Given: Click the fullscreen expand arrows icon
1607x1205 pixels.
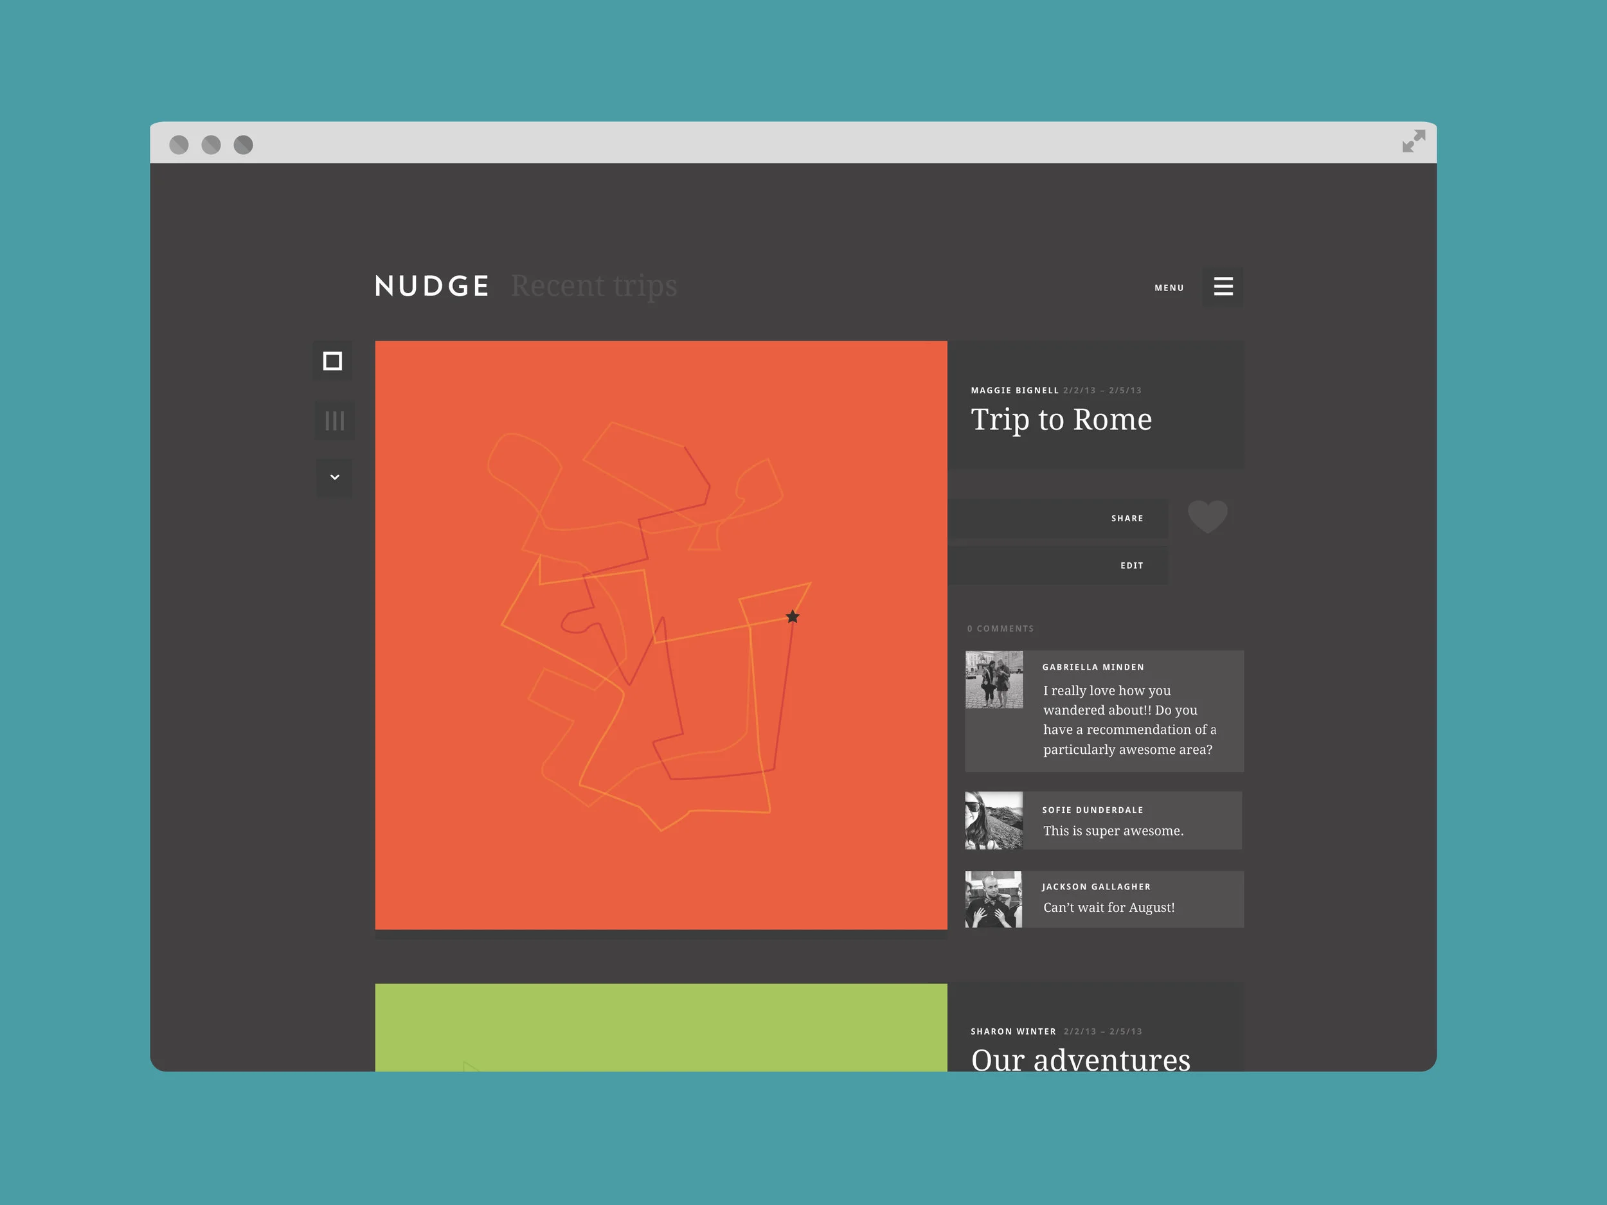Looking at the screenshot, I should (1413, 141).
